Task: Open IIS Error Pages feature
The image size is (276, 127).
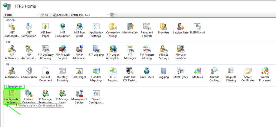Action: (79, 73)
